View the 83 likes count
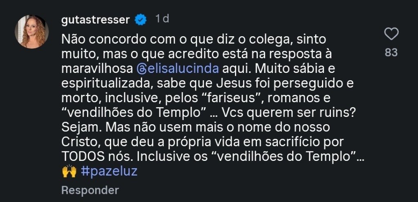 click(391, 53)
